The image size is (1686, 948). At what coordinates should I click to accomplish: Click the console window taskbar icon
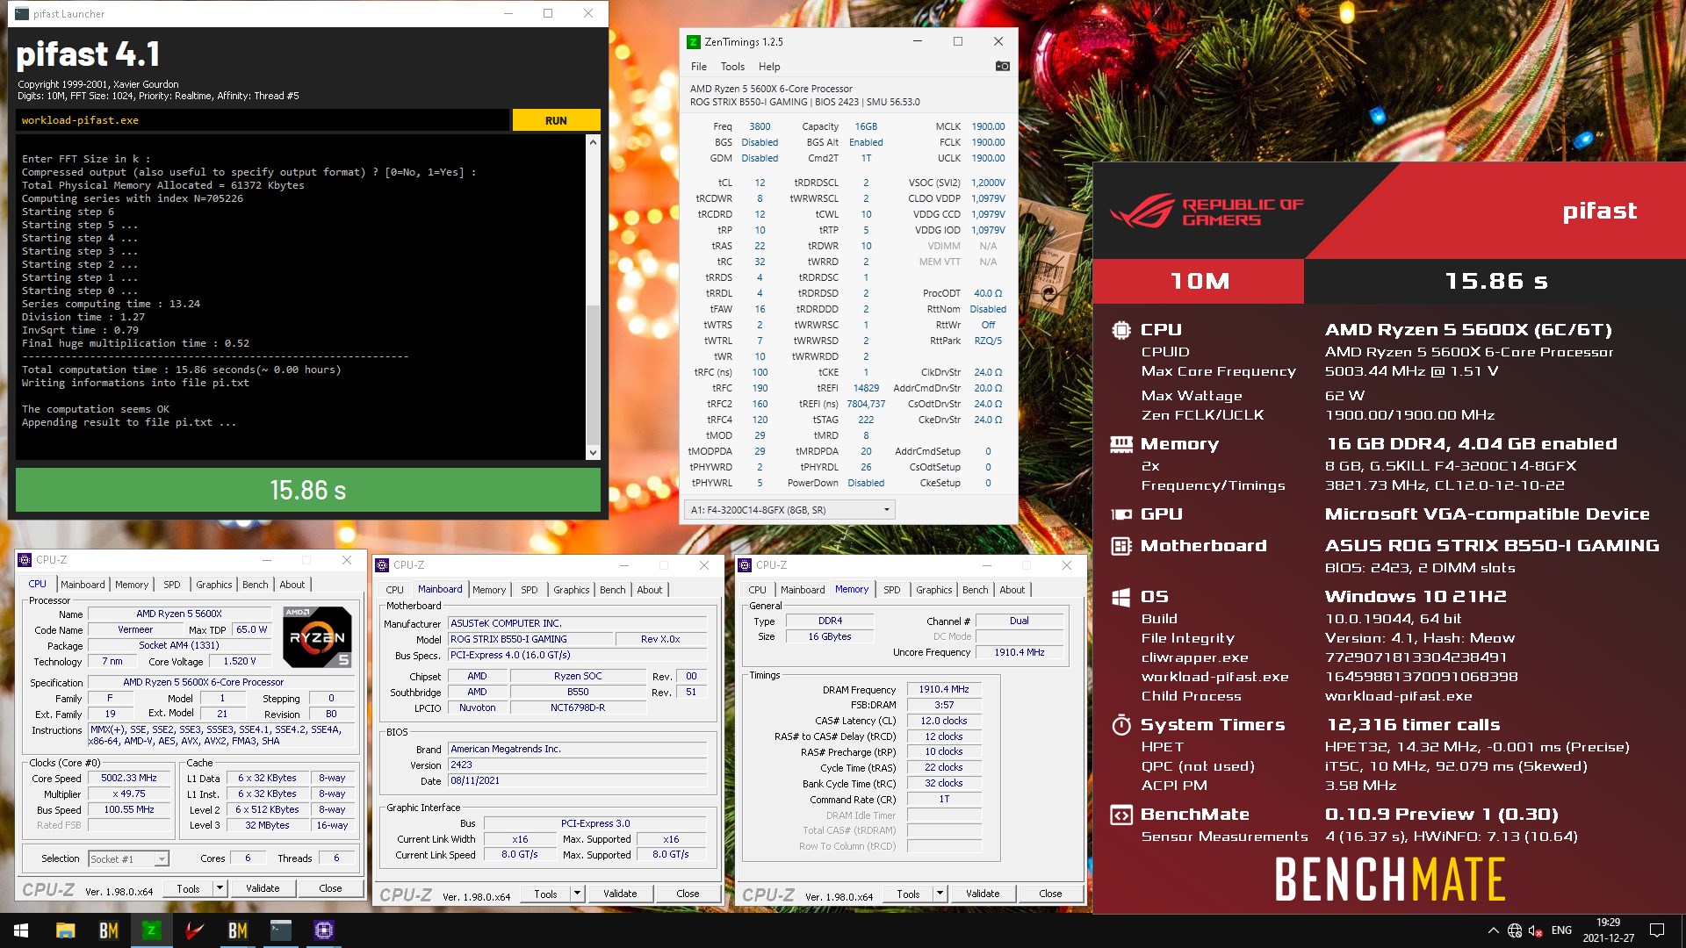[280, 930]
